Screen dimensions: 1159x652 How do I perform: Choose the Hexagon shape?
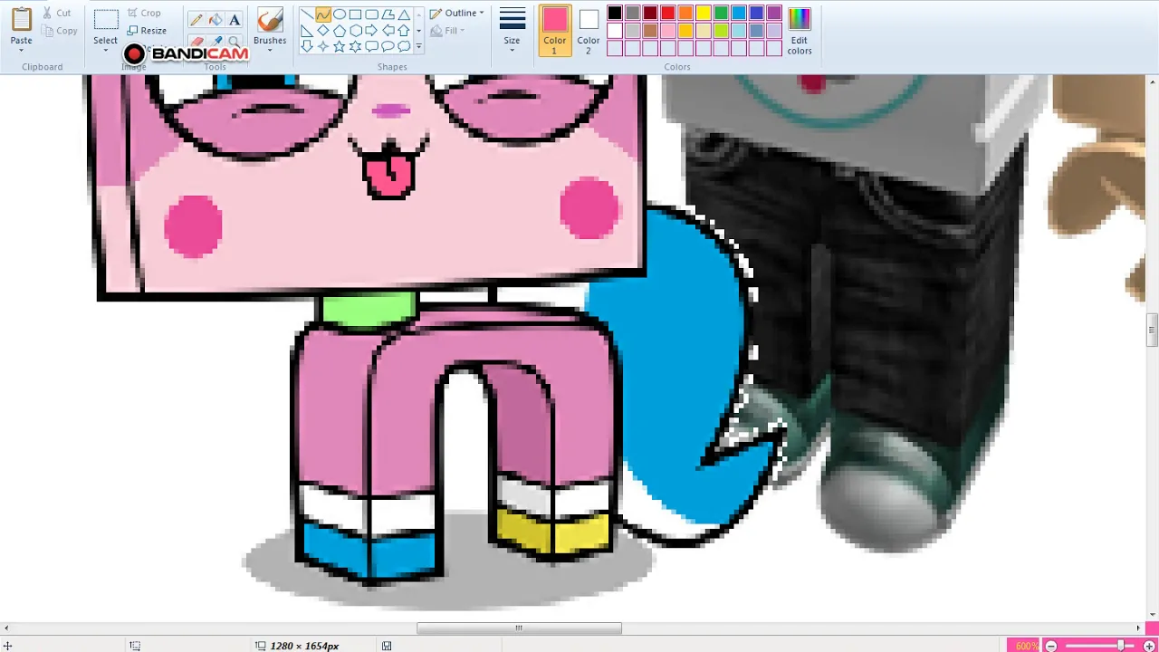coord(356,31)
